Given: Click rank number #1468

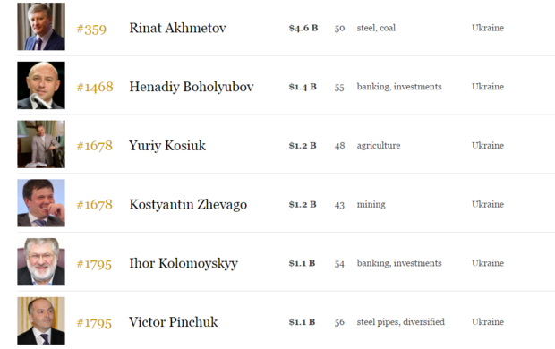Looking at the screenshot, I should [x=95, y=87].
